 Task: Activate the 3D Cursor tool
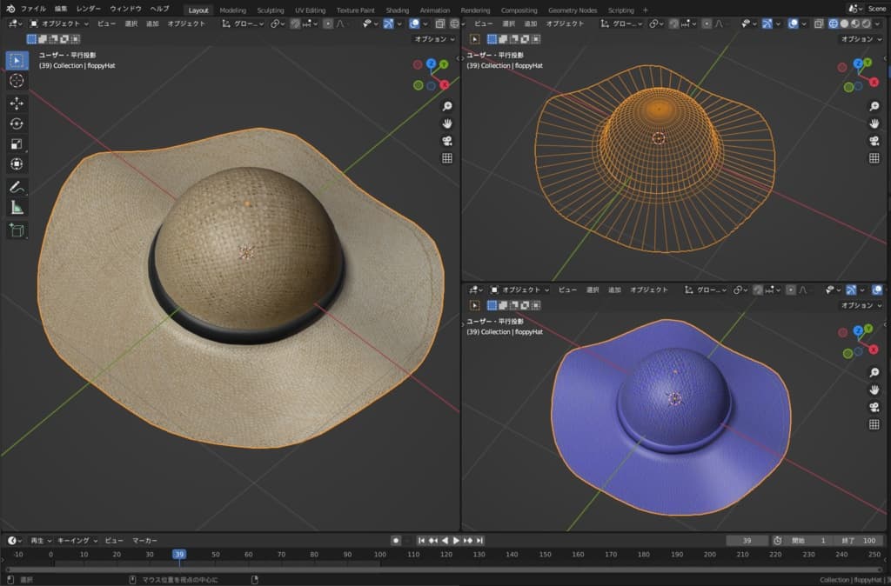(17, 80)
